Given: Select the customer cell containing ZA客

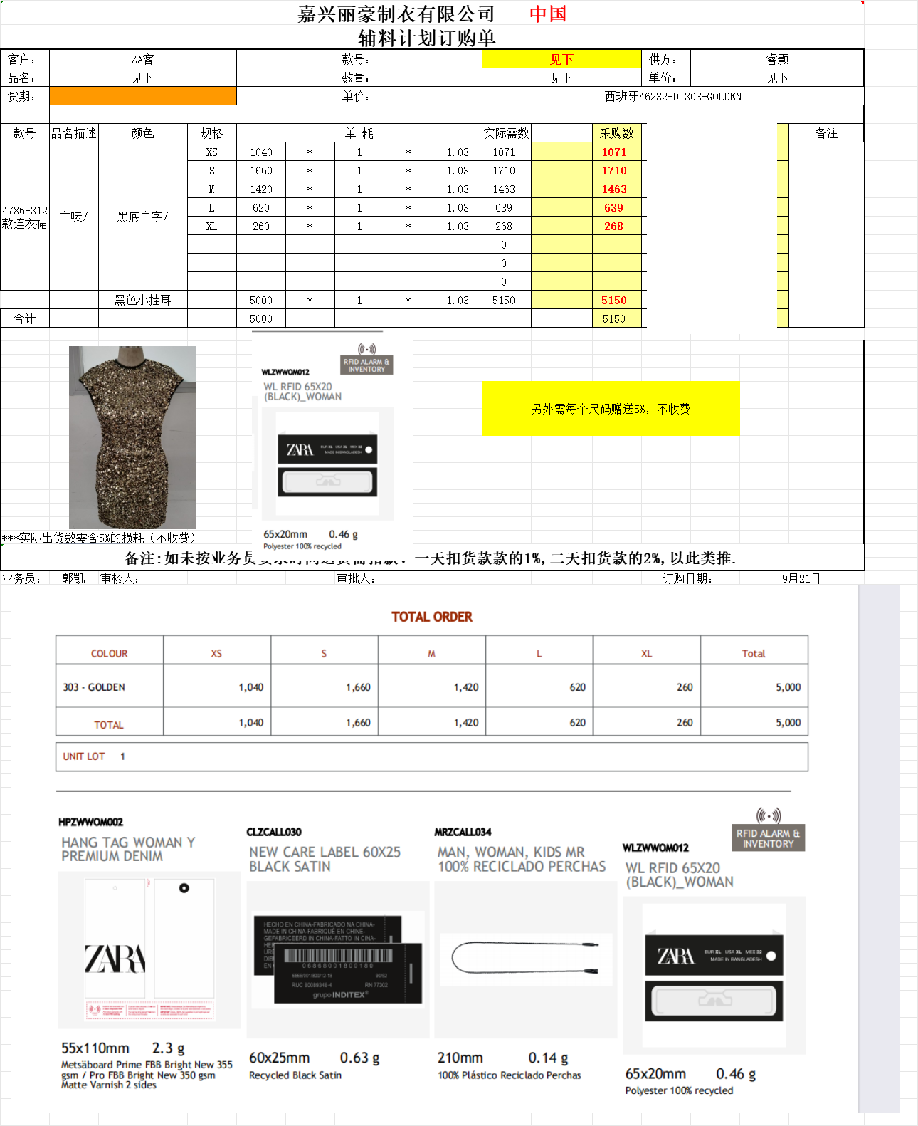Looking at the screenshot, I should 142,59.
